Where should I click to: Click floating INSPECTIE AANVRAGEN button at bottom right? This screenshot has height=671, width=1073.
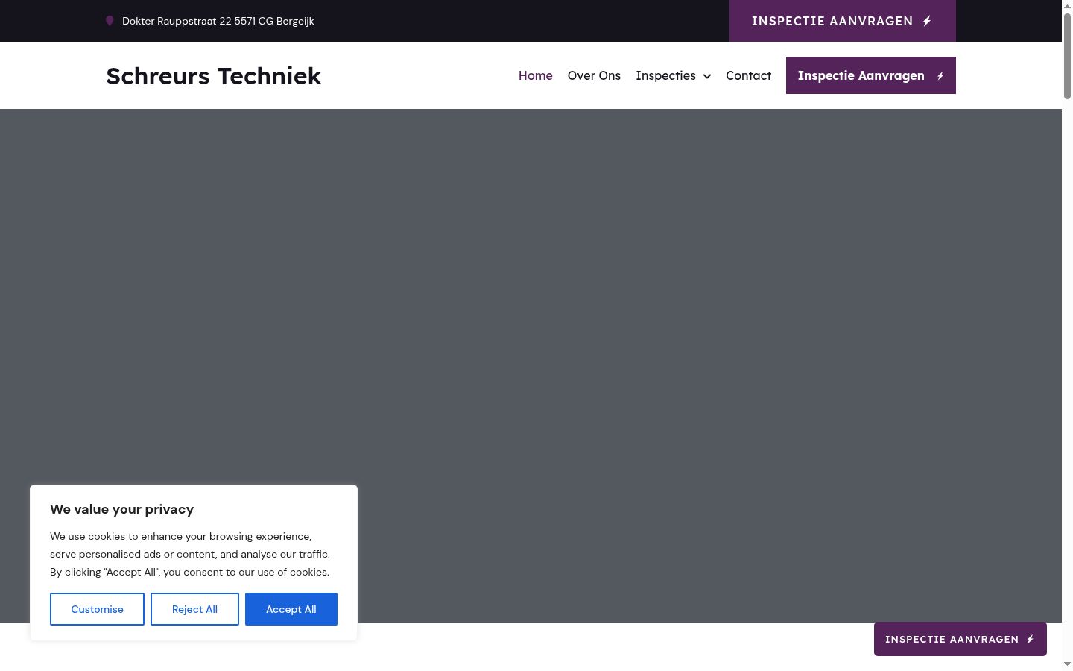point(960,639)
